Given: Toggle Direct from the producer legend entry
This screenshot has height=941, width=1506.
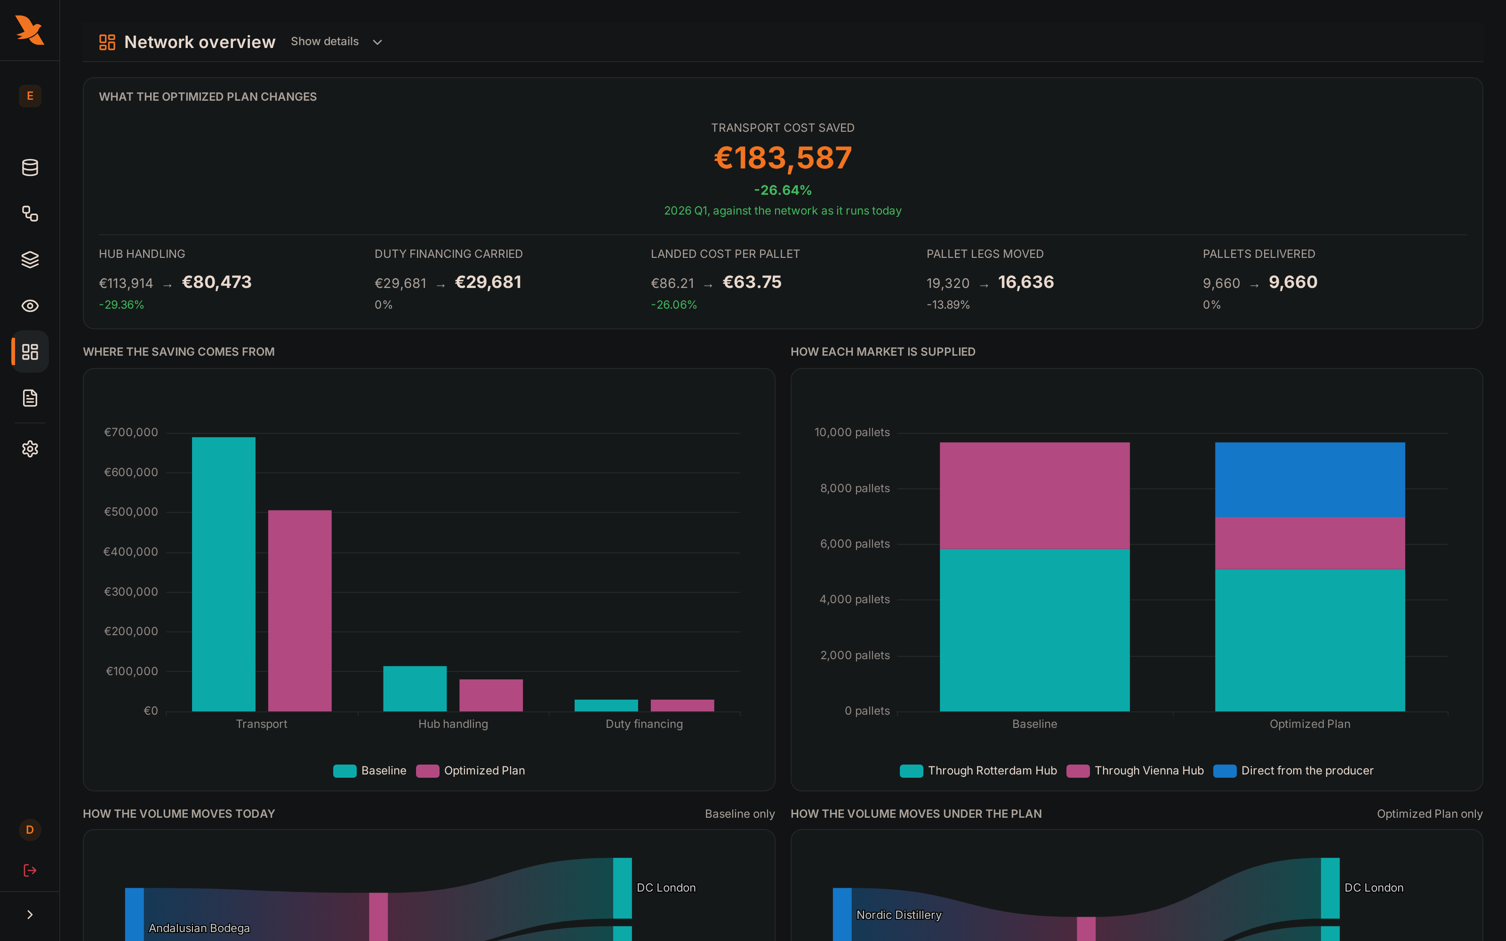Looking at the screenshot, I should coord(1293,771).
